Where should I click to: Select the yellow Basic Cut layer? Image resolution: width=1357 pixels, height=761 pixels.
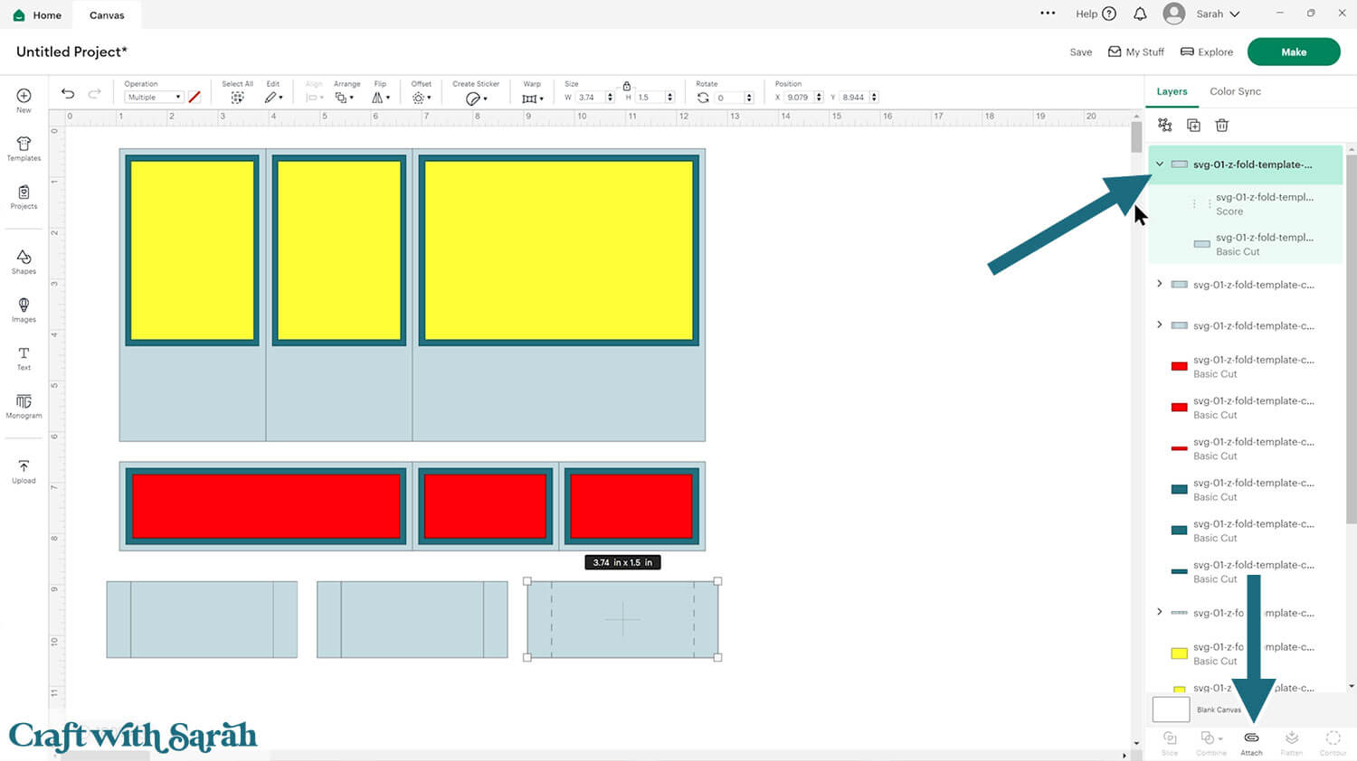tap(1247, 653)
